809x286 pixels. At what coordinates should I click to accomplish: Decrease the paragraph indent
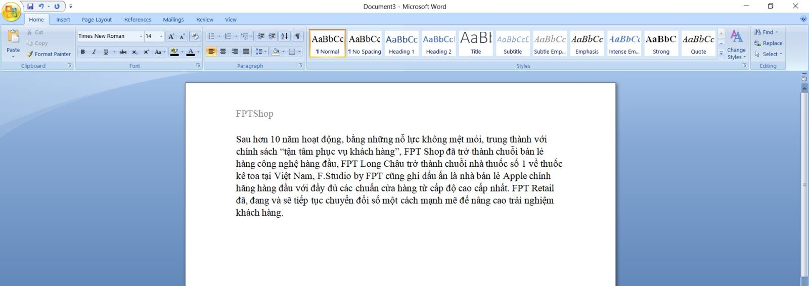(261, 36)
